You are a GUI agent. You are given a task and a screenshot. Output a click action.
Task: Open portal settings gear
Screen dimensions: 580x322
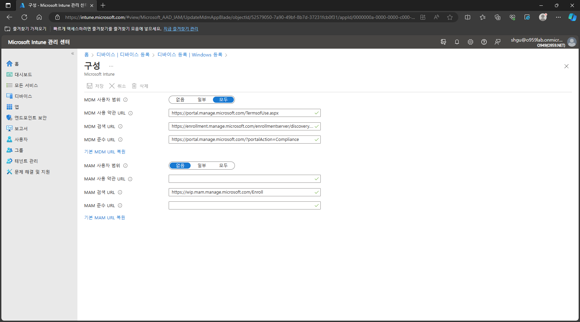pos(470,42)
